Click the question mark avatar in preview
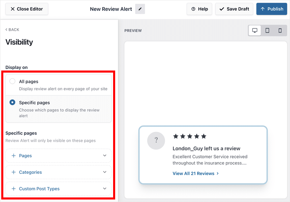 156,141
